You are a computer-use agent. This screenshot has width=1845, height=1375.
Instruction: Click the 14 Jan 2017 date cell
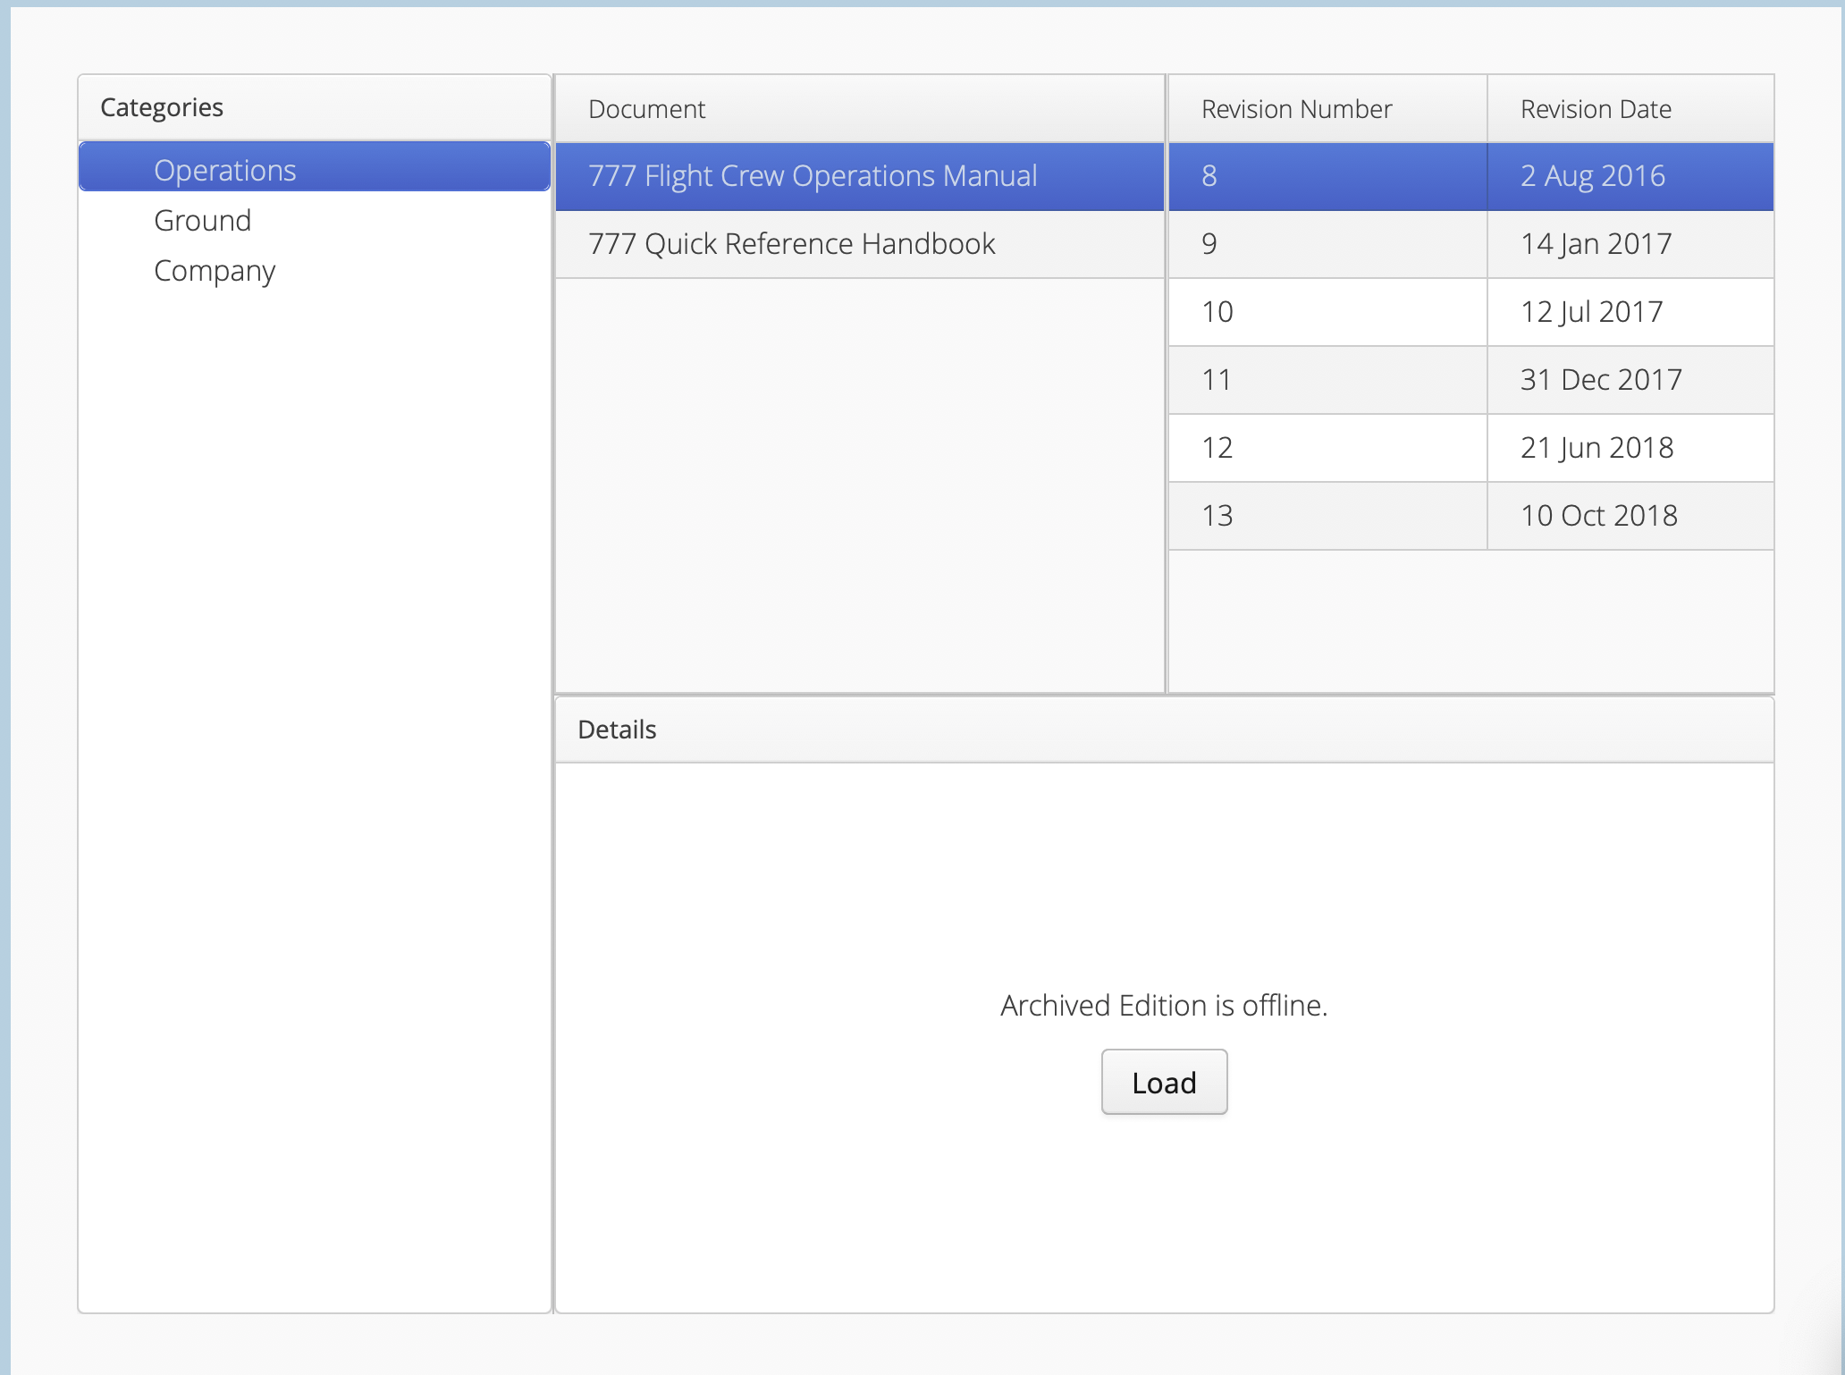1596,243
